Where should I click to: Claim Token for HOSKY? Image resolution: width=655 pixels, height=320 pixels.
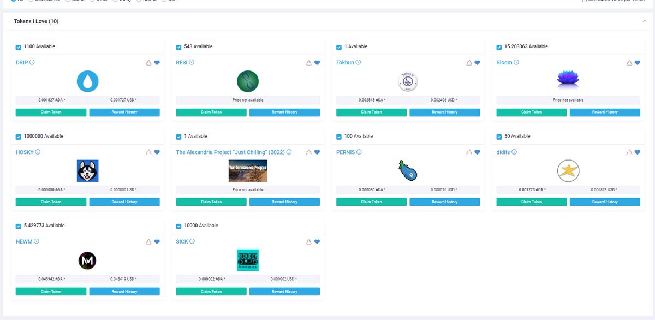[x=51, y=202]
